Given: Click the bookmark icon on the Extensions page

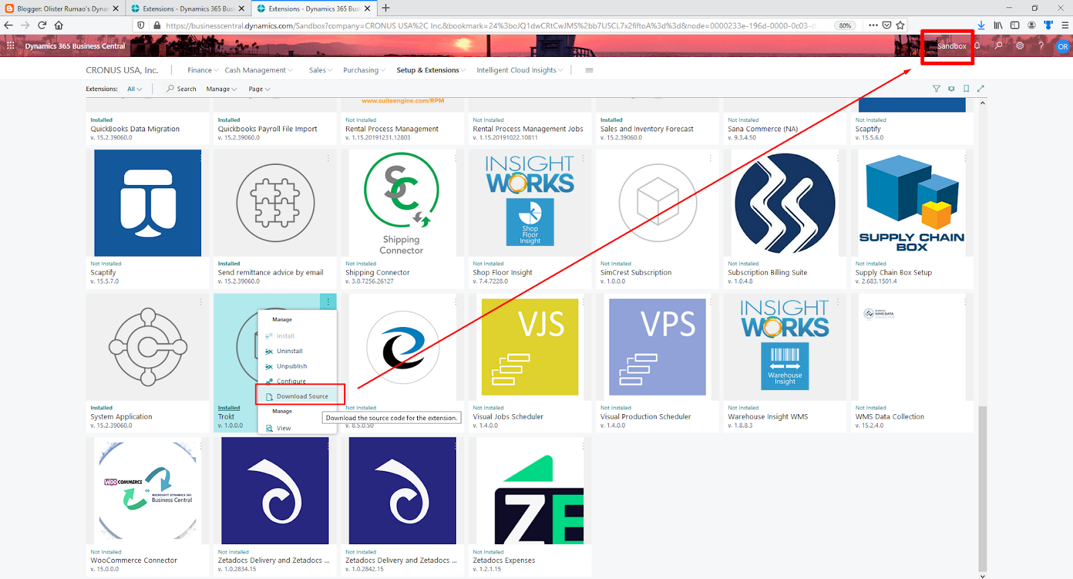Looking at the screenshot, I should (x=966, y=88).
